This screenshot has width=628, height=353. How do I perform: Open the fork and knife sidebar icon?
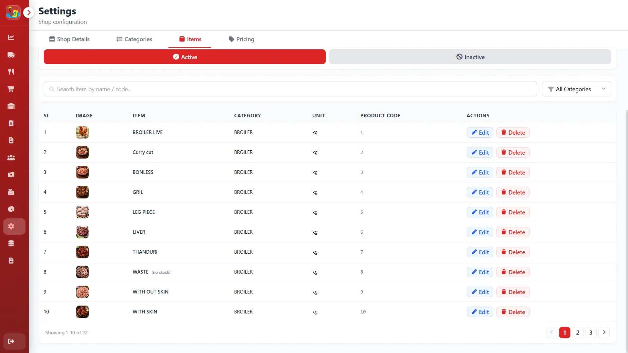tap(11, 72)
